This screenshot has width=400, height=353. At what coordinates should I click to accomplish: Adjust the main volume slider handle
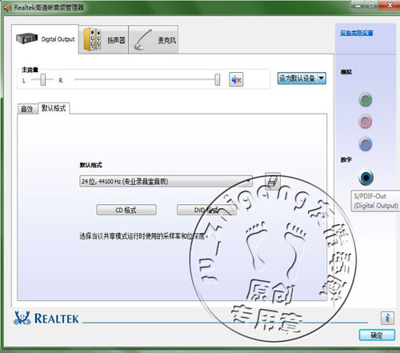click(x=218, y=79)
